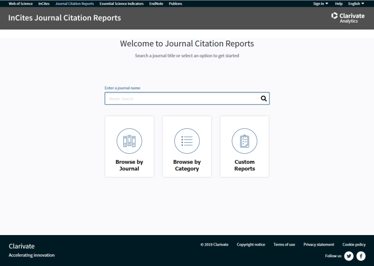
Task: Open the Privacy statement link
Action: pyautogui.click(x=319, y=245)
